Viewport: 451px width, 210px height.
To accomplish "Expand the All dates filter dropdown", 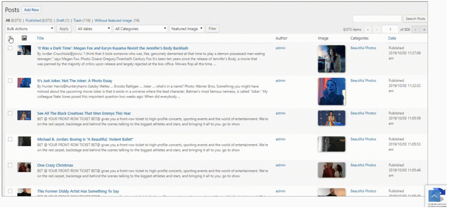I will [93, 29].
